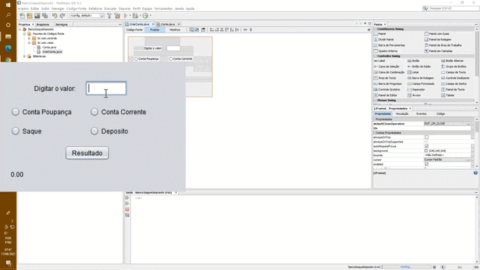480x270 pixels.
Task: Click the Redo toolbar icon
Action: 63,15
